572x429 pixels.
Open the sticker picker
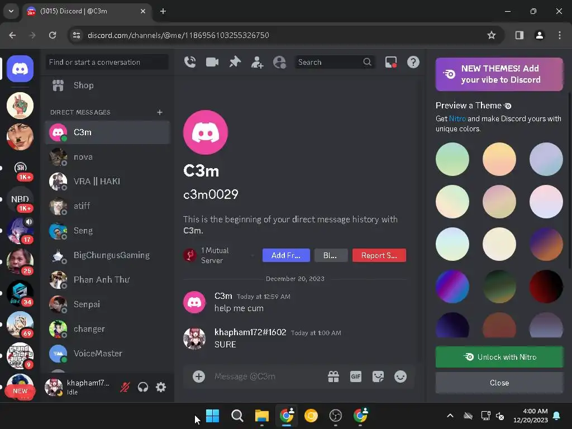[x=378, y=376]
